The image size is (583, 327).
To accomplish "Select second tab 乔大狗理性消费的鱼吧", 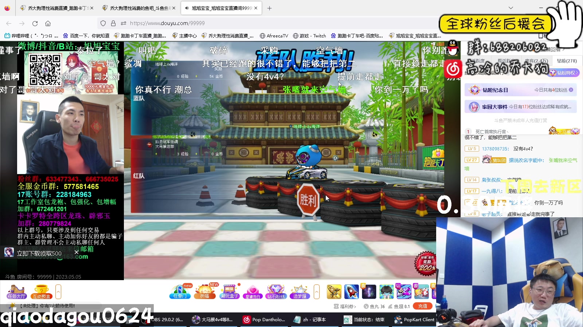I will click(138, 8).
